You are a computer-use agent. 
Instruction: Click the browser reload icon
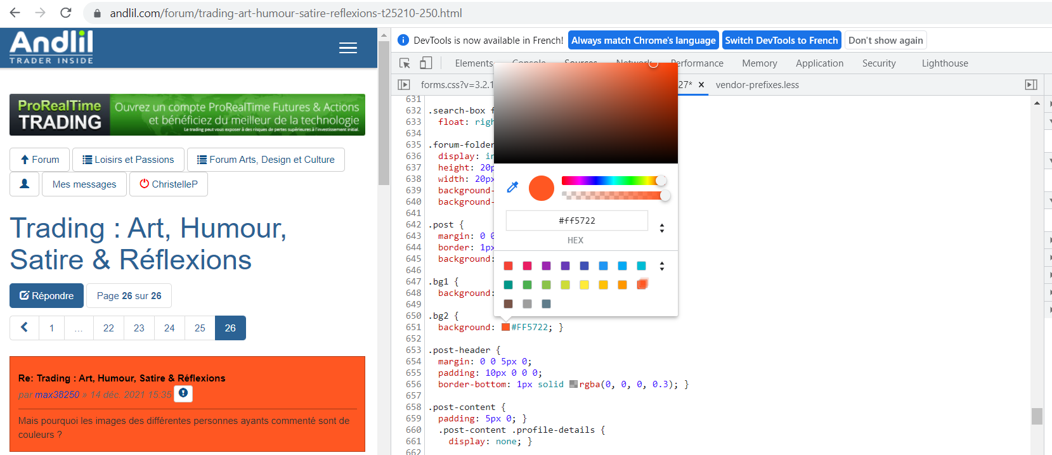(x=65, y=13)
